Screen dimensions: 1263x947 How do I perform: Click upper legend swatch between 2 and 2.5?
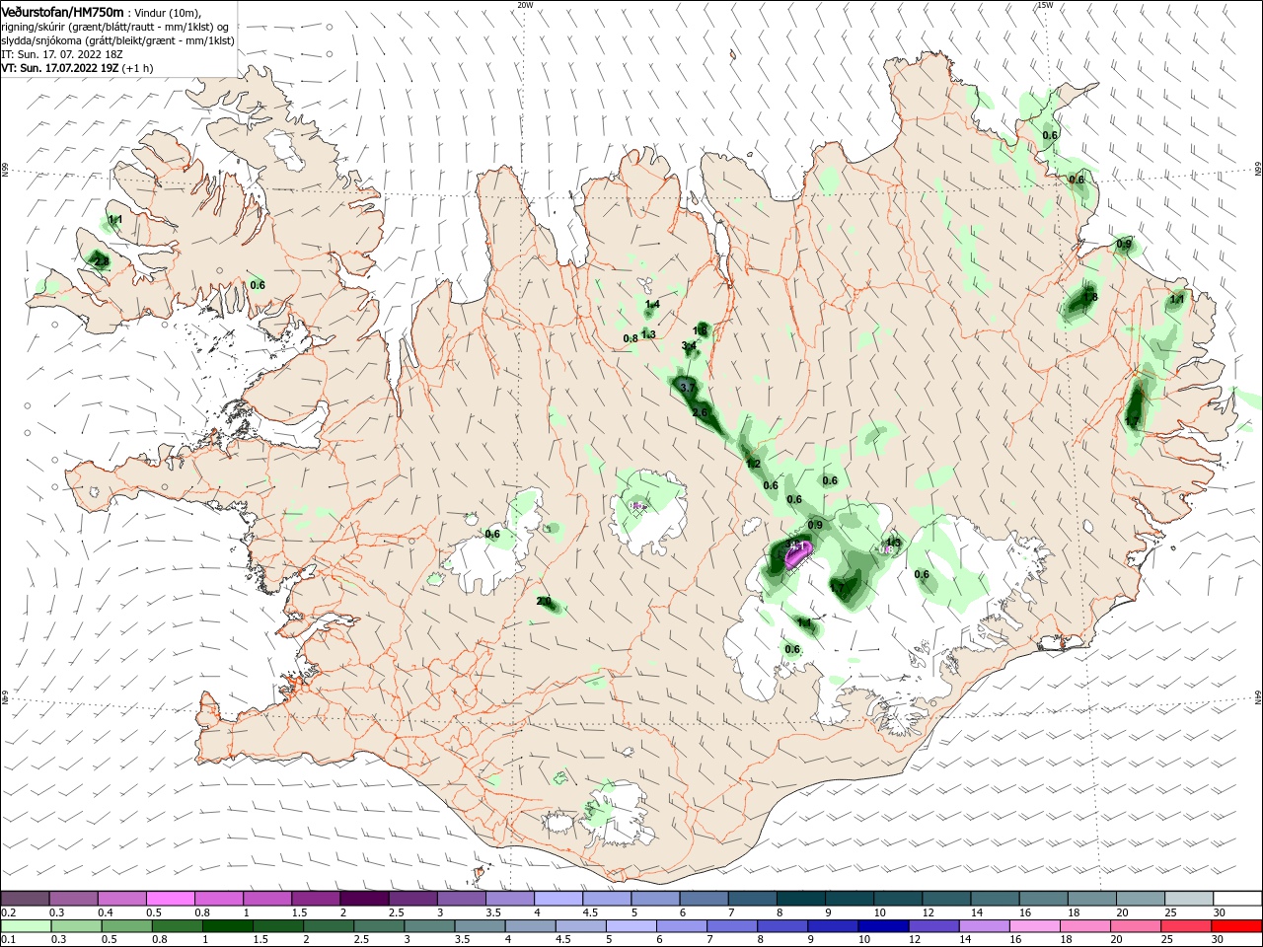364,899
